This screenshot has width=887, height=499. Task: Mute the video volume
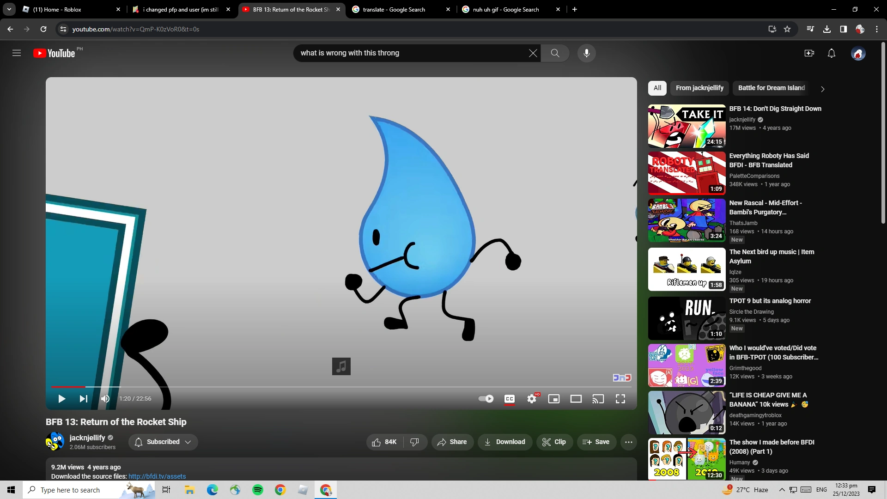click(105, 399)
